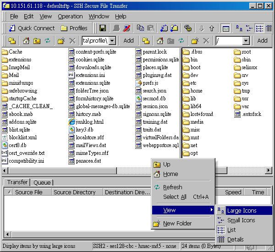Click the local pane Home folder icon
Screen dimensions: 275x252
click(x=26, y=41)
